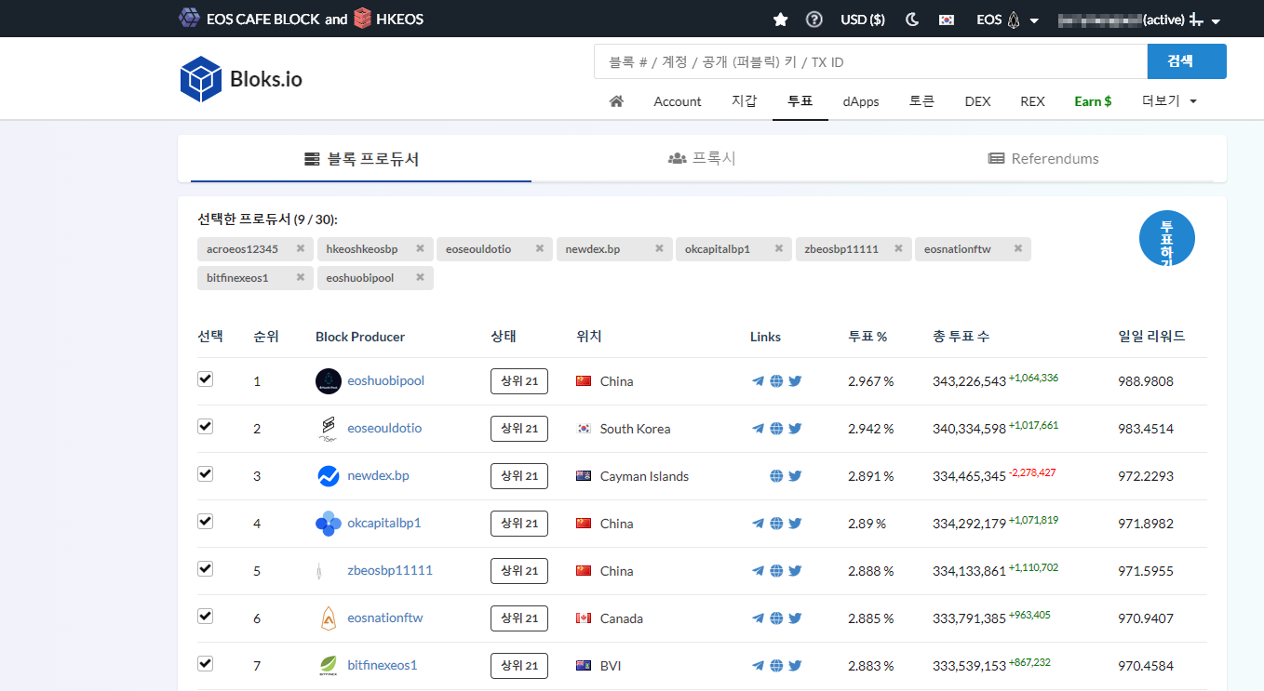1264x691 pixels.
Task: Open website globe link for eoseouldotio
Action: 776,429
